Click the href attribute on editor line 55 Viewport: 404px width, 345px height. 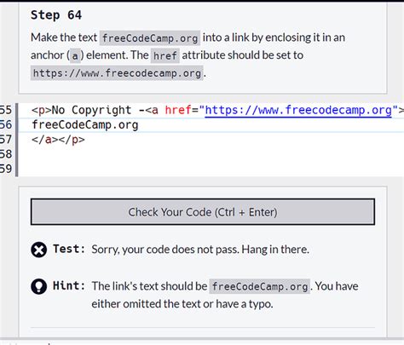coord(178,110)
